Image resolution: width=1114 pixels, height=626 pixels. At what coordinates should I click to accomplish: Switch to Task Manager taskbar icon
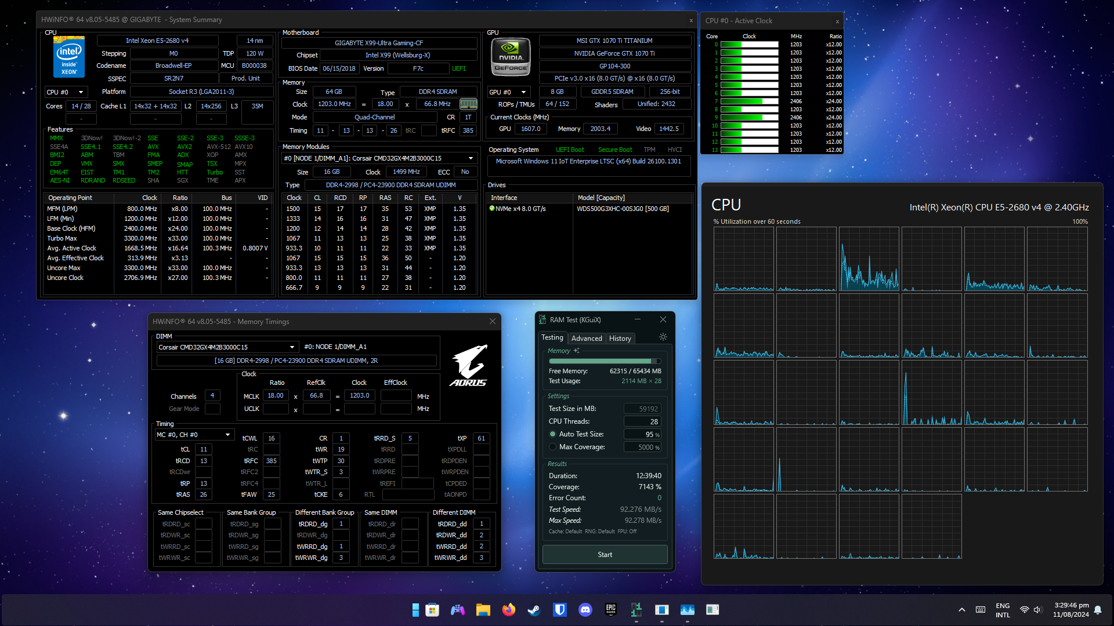click(688, 610)
